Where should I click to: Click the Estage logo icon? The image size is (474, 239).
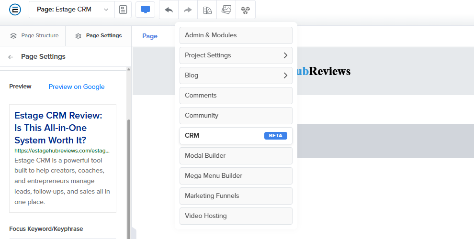tap(15, 10)
